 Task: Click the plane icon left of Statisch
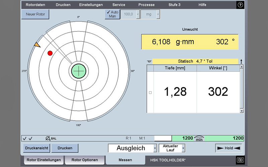(149, 61)
